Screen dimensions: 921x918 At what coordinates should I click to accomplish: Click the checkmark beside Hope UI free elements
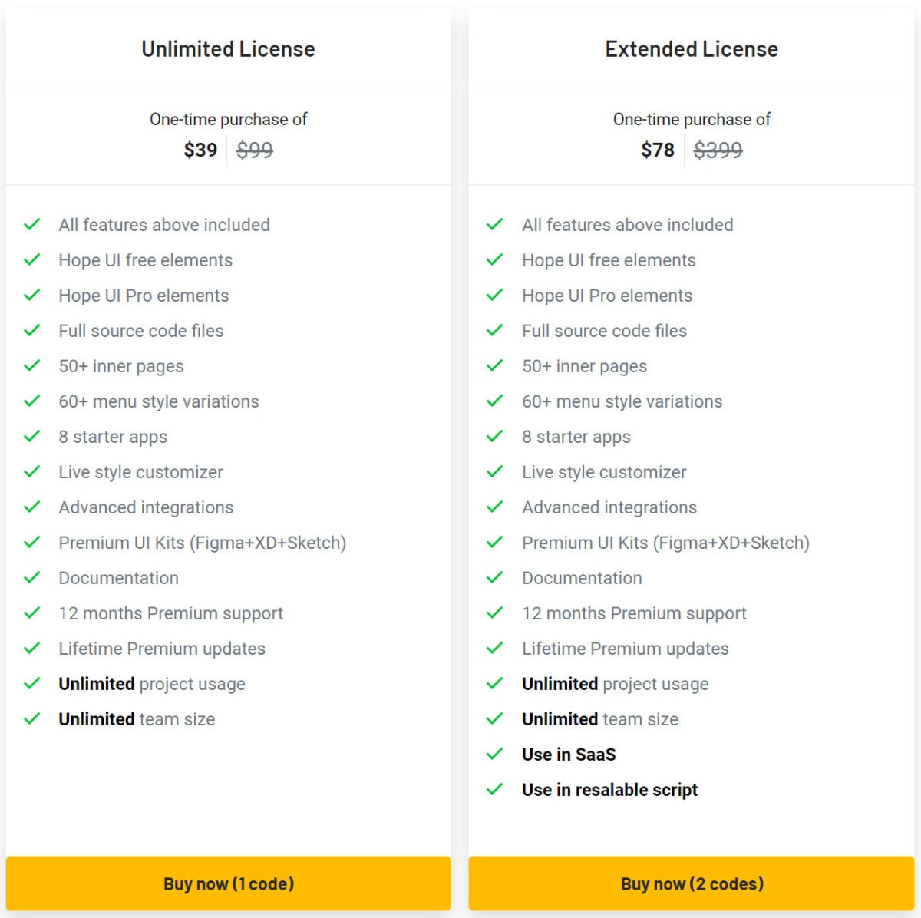(32, 259)
